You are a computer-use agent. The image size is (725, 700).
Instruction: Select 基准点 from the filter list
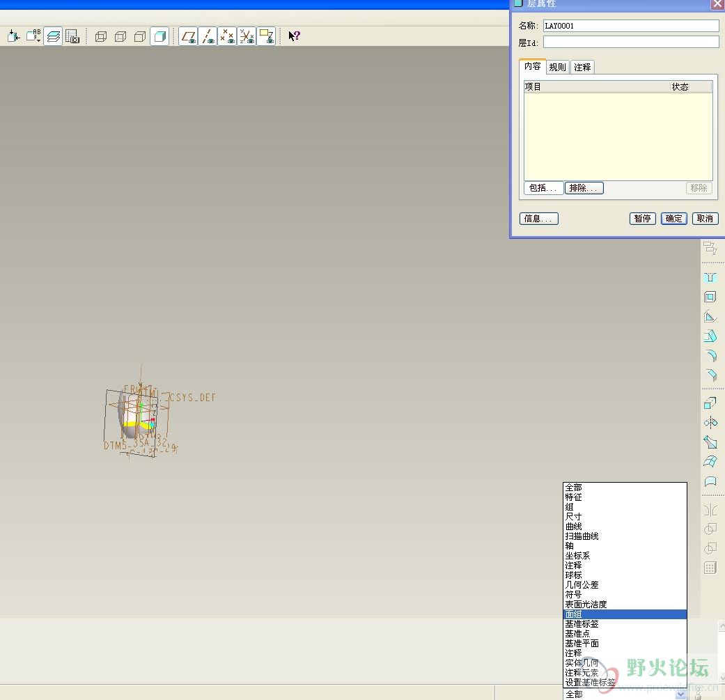(625, 633)
